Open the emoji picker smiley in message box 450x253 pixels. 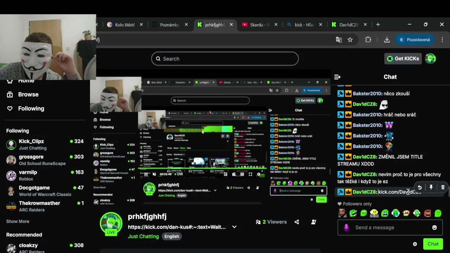(435, 227)
